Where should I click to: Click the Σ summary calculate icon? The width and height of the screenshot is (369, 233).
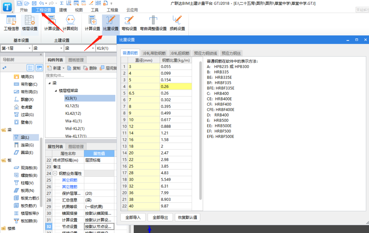[x=62, y=3]
